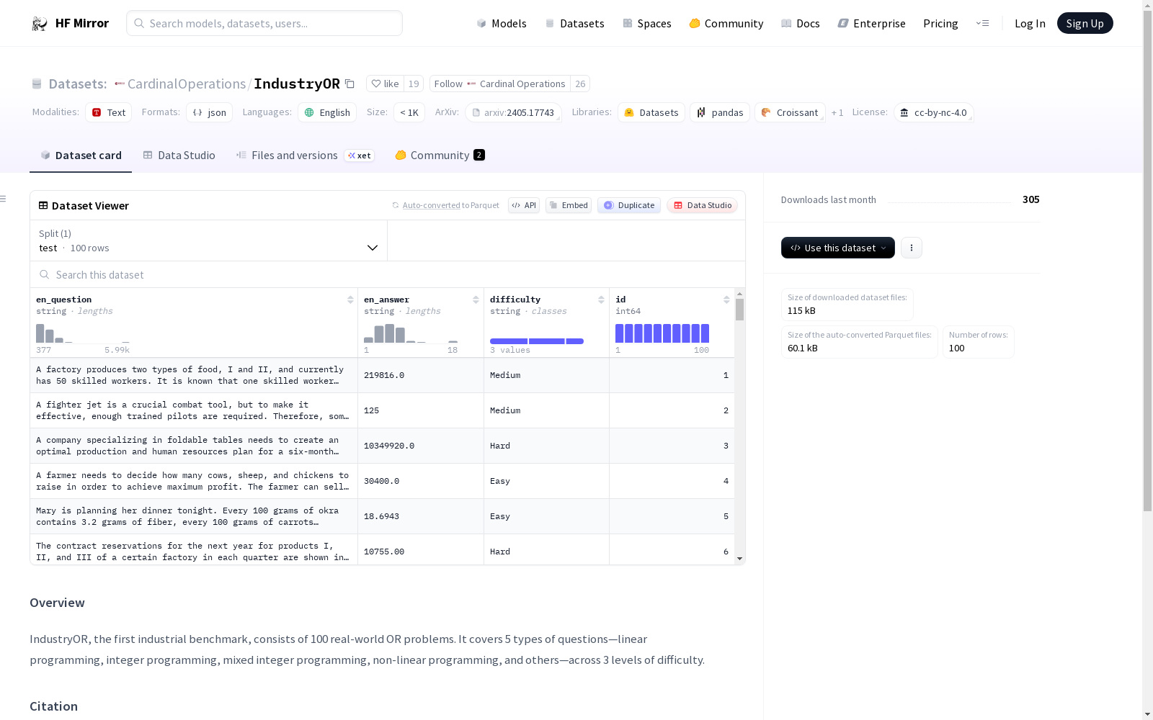Select the Croissant library tag

tap(790, 112)
